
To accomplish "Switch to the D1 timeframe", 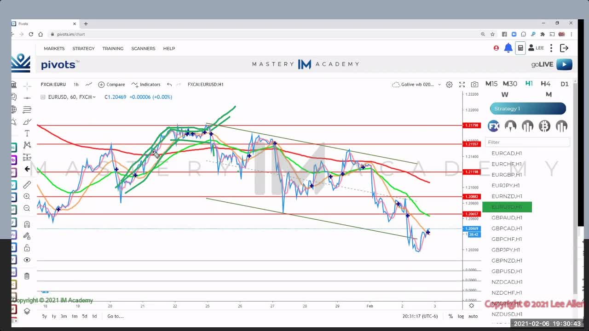I will [565, 84].
